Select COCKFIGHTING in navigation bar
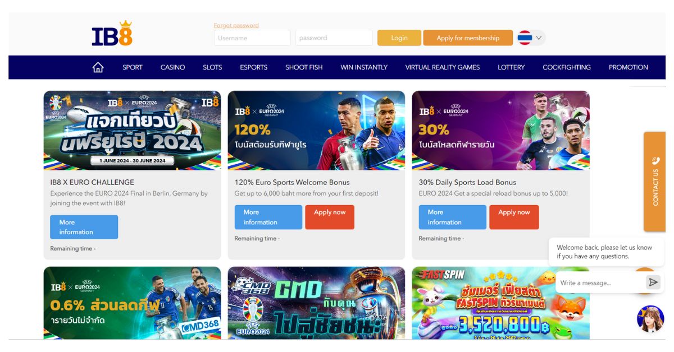 coord(567,67)
